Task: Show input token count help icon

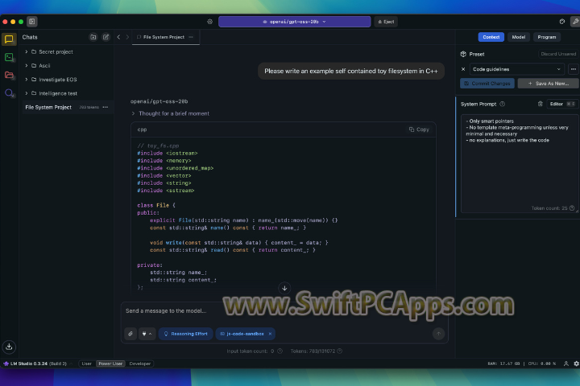Action: [280, 351]
